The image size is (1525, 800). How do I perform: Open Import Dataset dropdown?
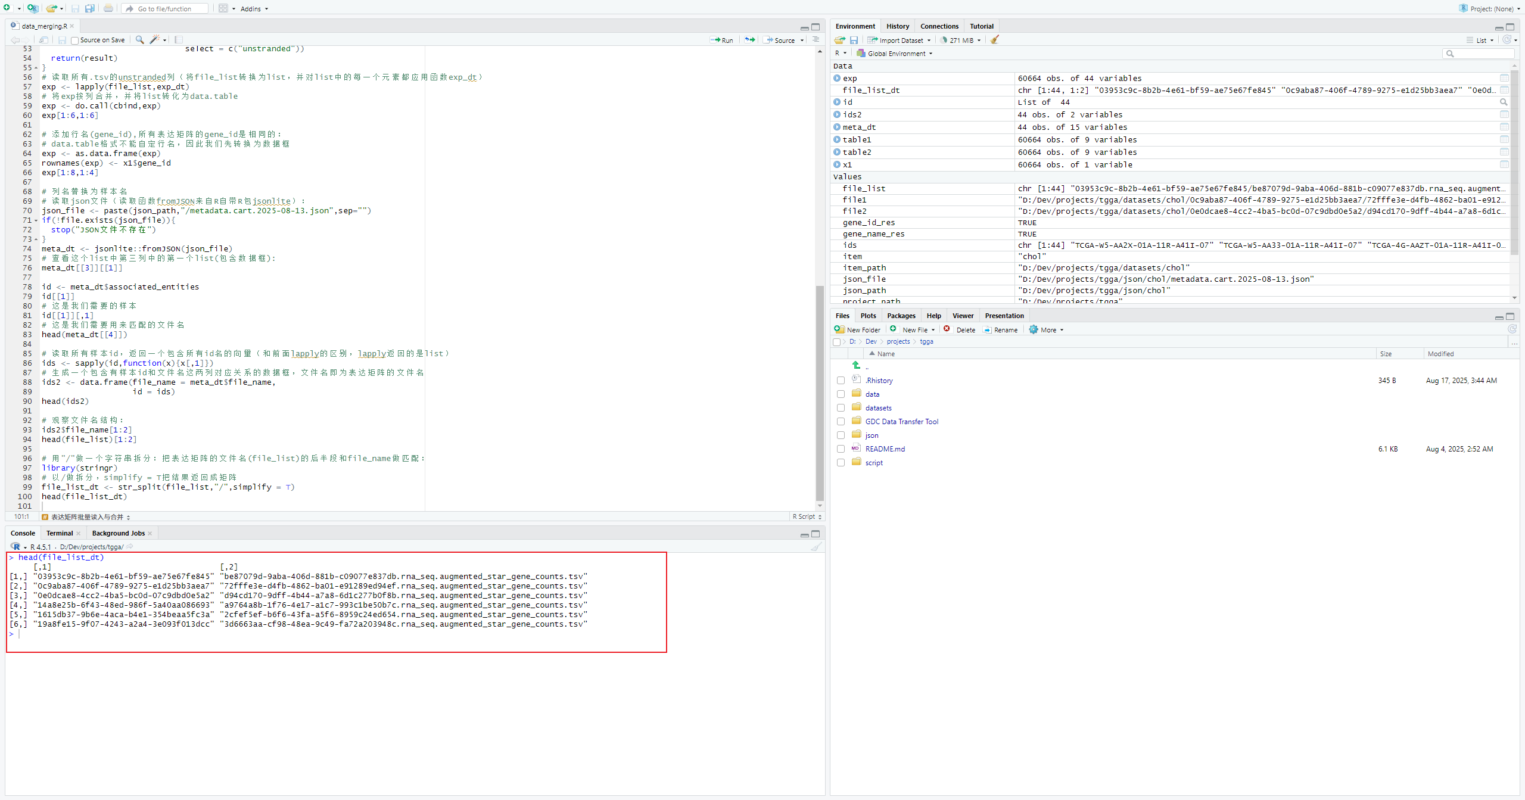tap(899, 40)
